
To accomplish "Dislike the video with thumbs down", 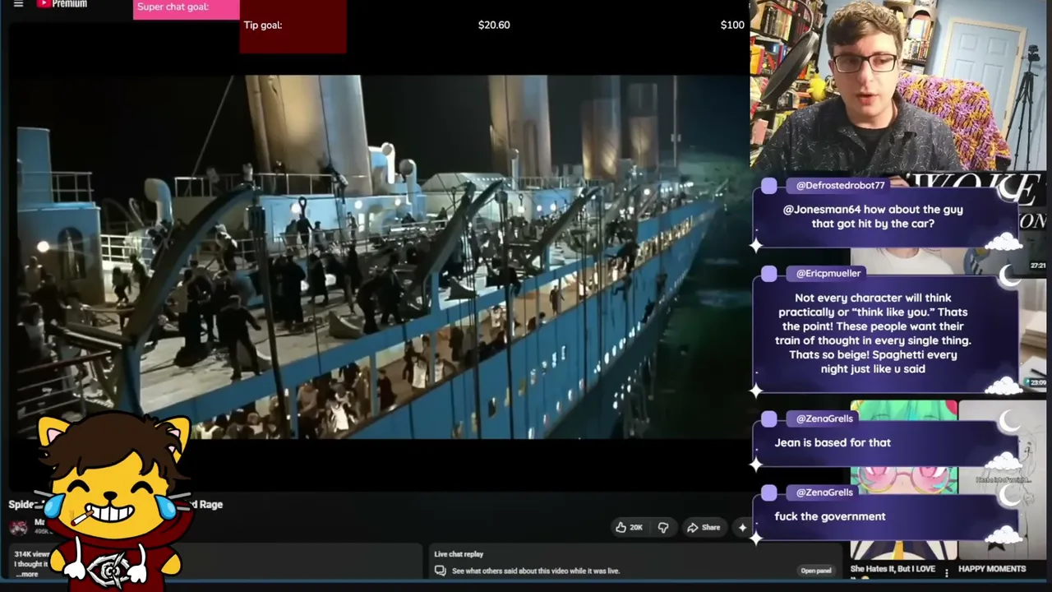I will 663,527.
